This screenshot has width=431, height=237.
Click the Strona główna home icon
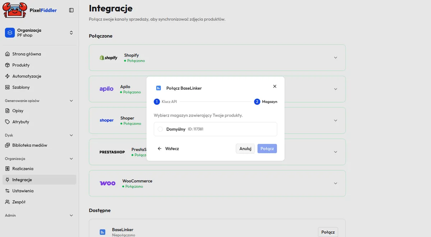click(x=8, y=54)
